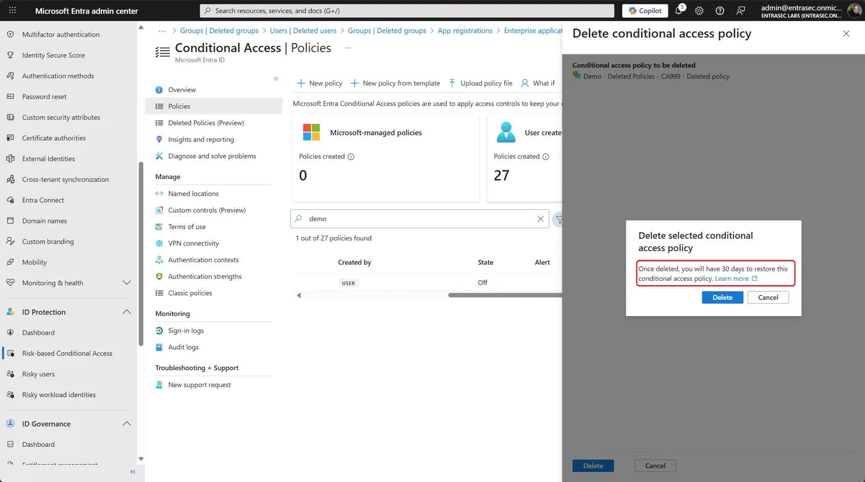
Task: Click the horizontal scrollbar under the policy table
Action: (x=505, y=295)
